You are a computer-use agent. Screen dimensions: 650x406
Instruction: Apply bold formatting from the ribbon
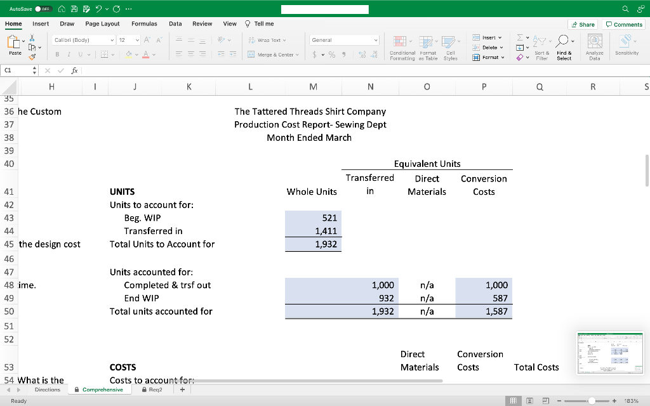(56, 54)
